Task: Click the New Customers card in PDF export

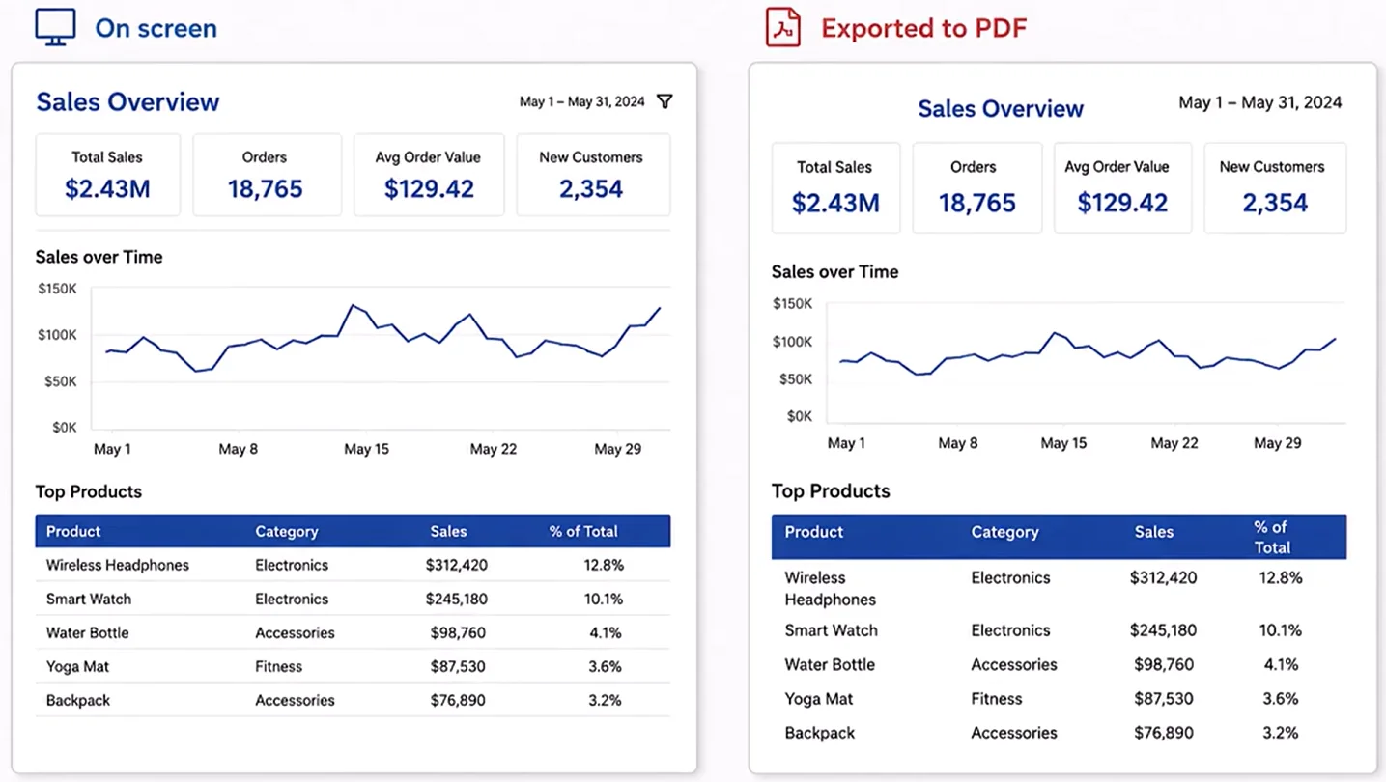Action: (1275, 187)
